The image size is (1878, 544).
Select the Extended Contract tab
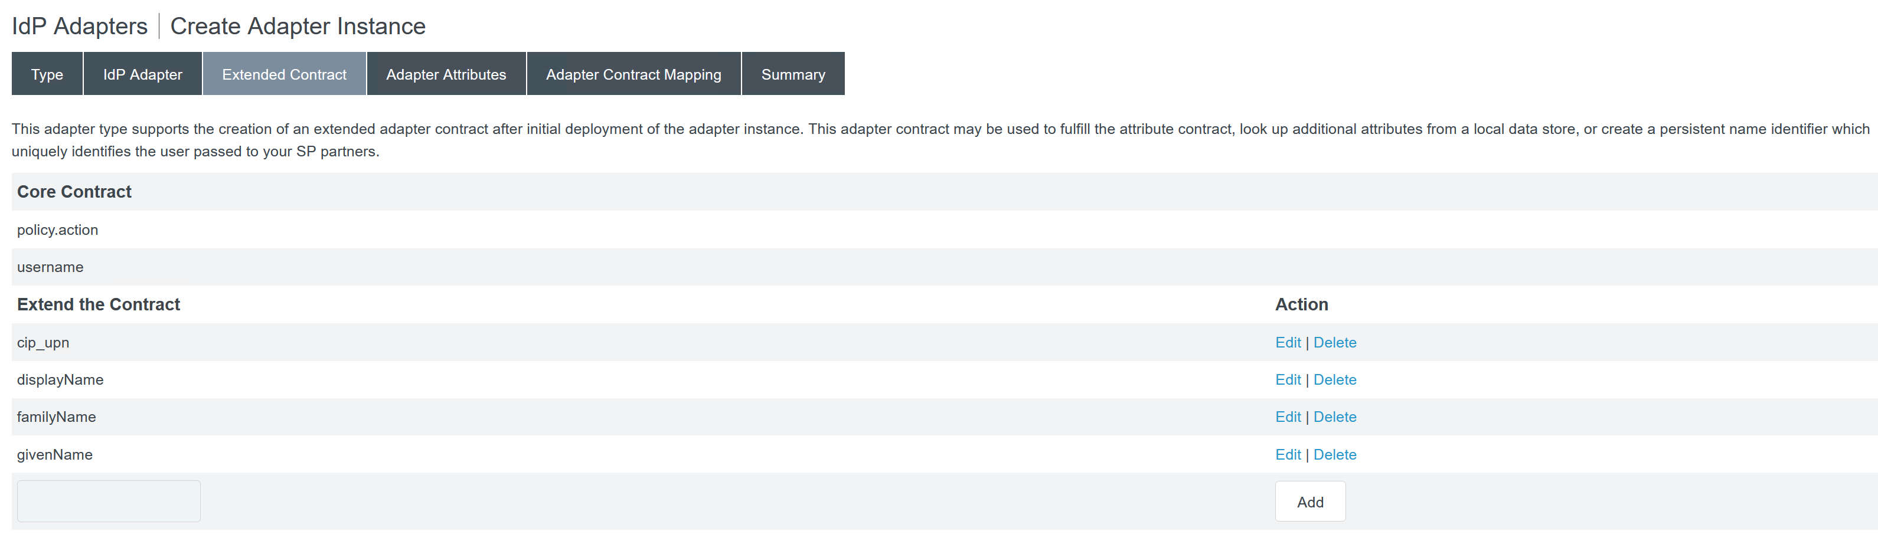(283, 74)
